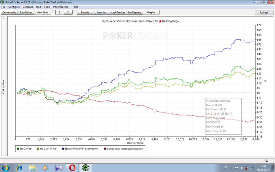
Task: Open the Results view
Action: coord(85,13)
